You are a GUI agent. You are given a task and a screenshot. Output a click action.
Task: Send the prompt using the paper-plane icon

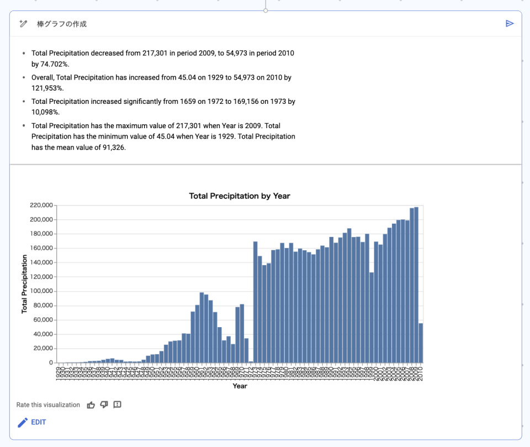point(509,23)
